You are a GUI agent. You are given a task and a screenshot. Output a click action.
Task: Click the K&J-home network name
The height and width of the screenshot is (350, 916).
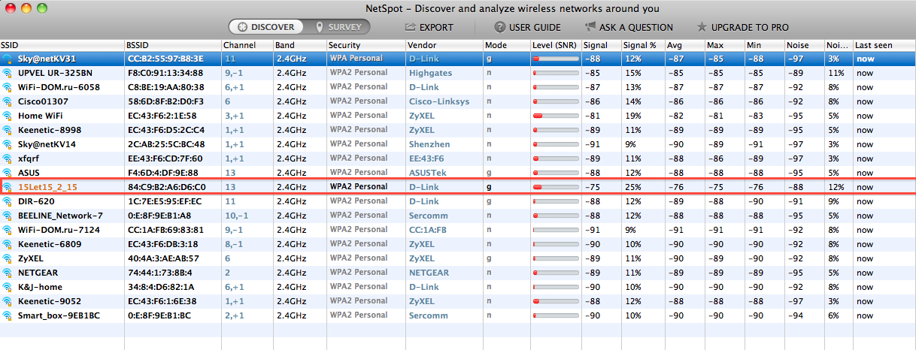pos(40,287)
